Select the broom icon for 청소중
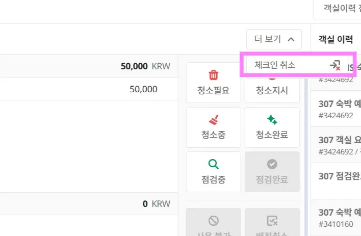361x236 pixels. click(x=214, y=120)
